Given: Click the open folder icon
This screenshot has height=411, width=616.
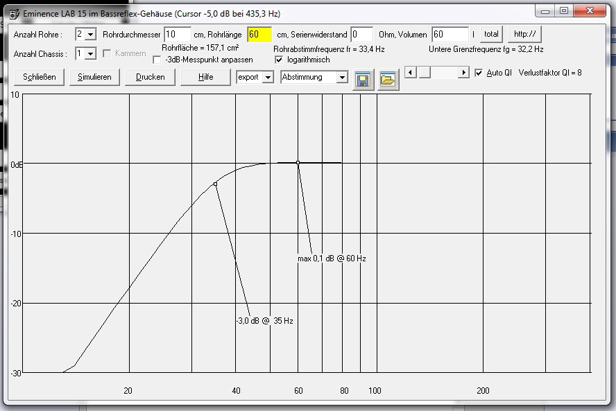Looking at the screenshot, I should [x=388, y=80].
